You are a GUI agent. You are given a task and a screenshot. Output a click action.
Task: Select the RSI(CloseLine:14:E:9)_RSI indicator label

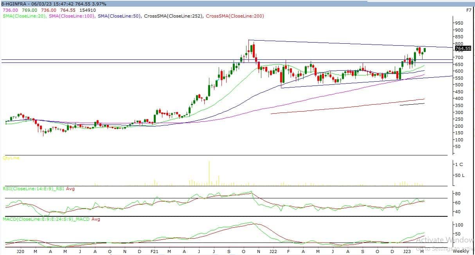pos(34,189)
